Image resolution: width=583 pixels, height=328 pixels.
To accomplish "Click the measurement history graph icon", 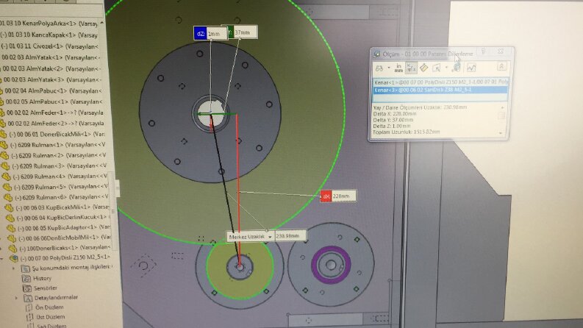I will tap(471, 68).
